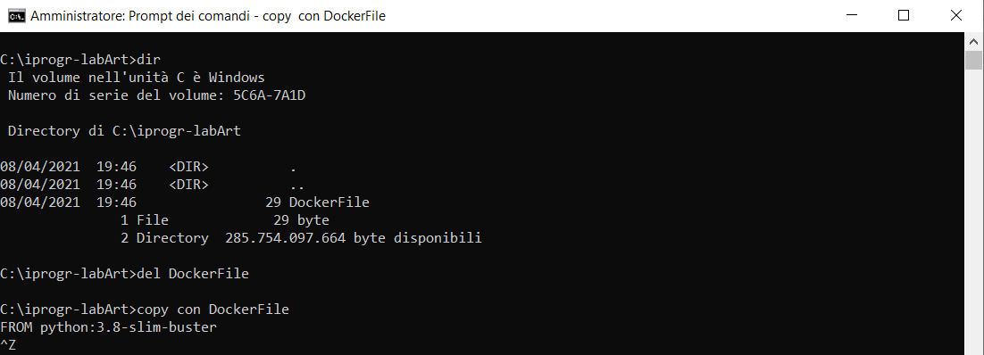Click the dir command on first prompt
The height and width of the screenshot is (355, 984).
pos(149,60)
